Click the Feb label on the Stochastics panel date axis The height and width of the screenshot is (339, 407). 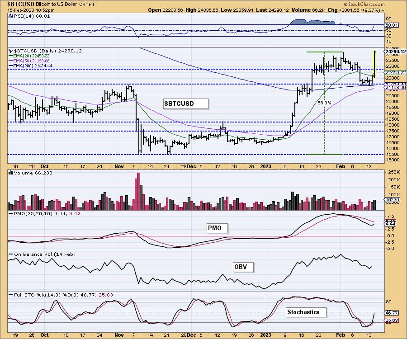click(x=340, y=335)
